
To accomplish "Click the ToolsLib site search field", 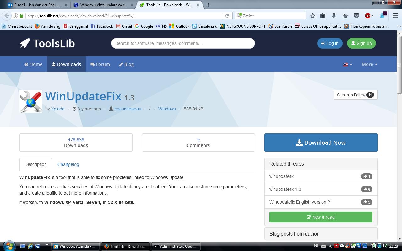I will pyautogui.click(x=183, y=43).
